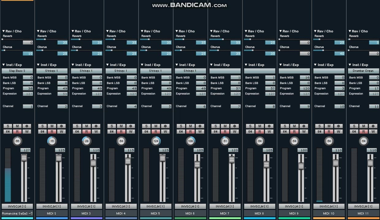
Task: Click pan knob showing 124 on MIDI 5
Action: [x=156, y=141]
